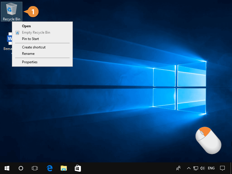The image size is (232, 174).
Task: Launch the Microsoft Store from taskbar
Action: 78,168
